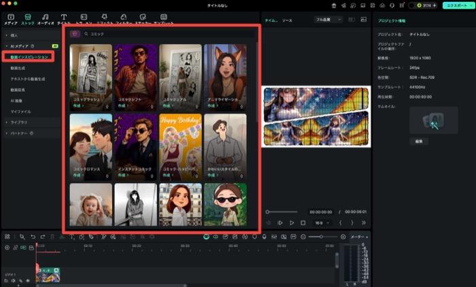The image size is (476, 287).
Task: Click the play-from-start button in preview
Action: coord(280,222)
